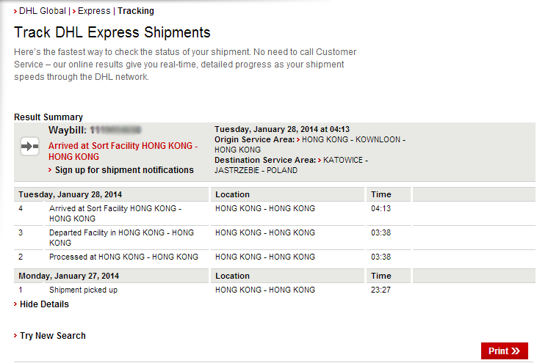This screenshot has height=363, width=537.
Task: Open the Katowice destination service area link
Action: click(x=345, y=160)
